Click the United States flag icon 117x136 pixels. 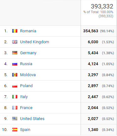tap(15, 119)
